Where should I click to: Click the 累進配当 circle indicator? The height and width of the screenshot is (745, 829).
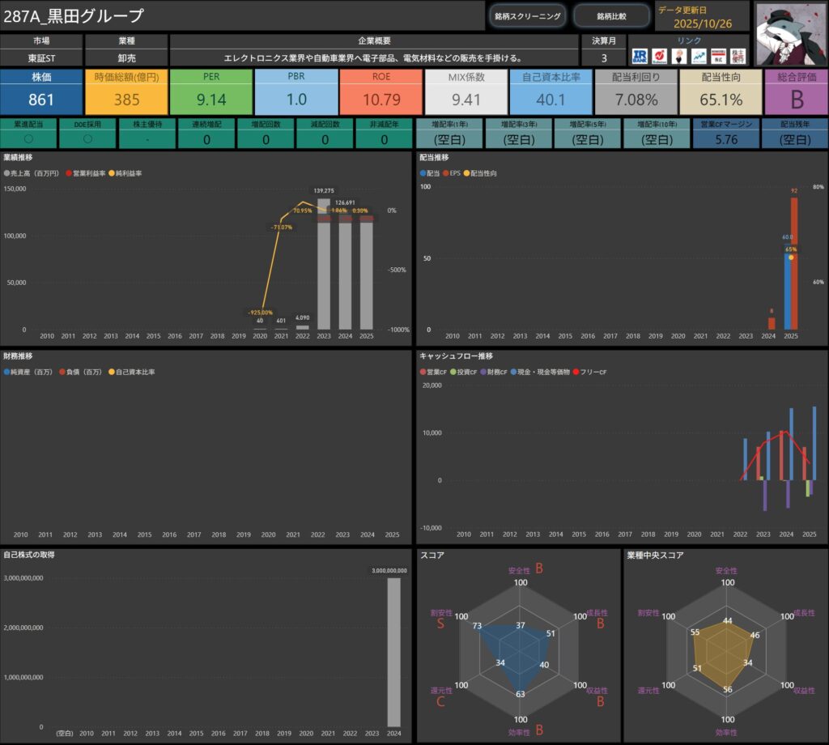tap(28, 138)
